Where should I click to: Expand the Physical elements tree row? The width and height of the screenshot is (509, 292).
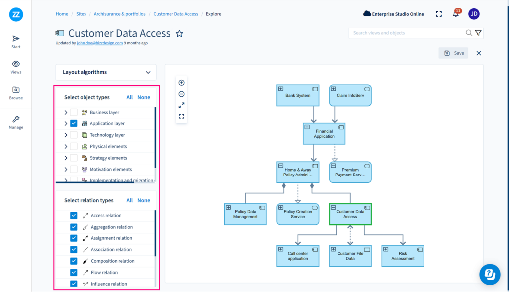[66, 146]
